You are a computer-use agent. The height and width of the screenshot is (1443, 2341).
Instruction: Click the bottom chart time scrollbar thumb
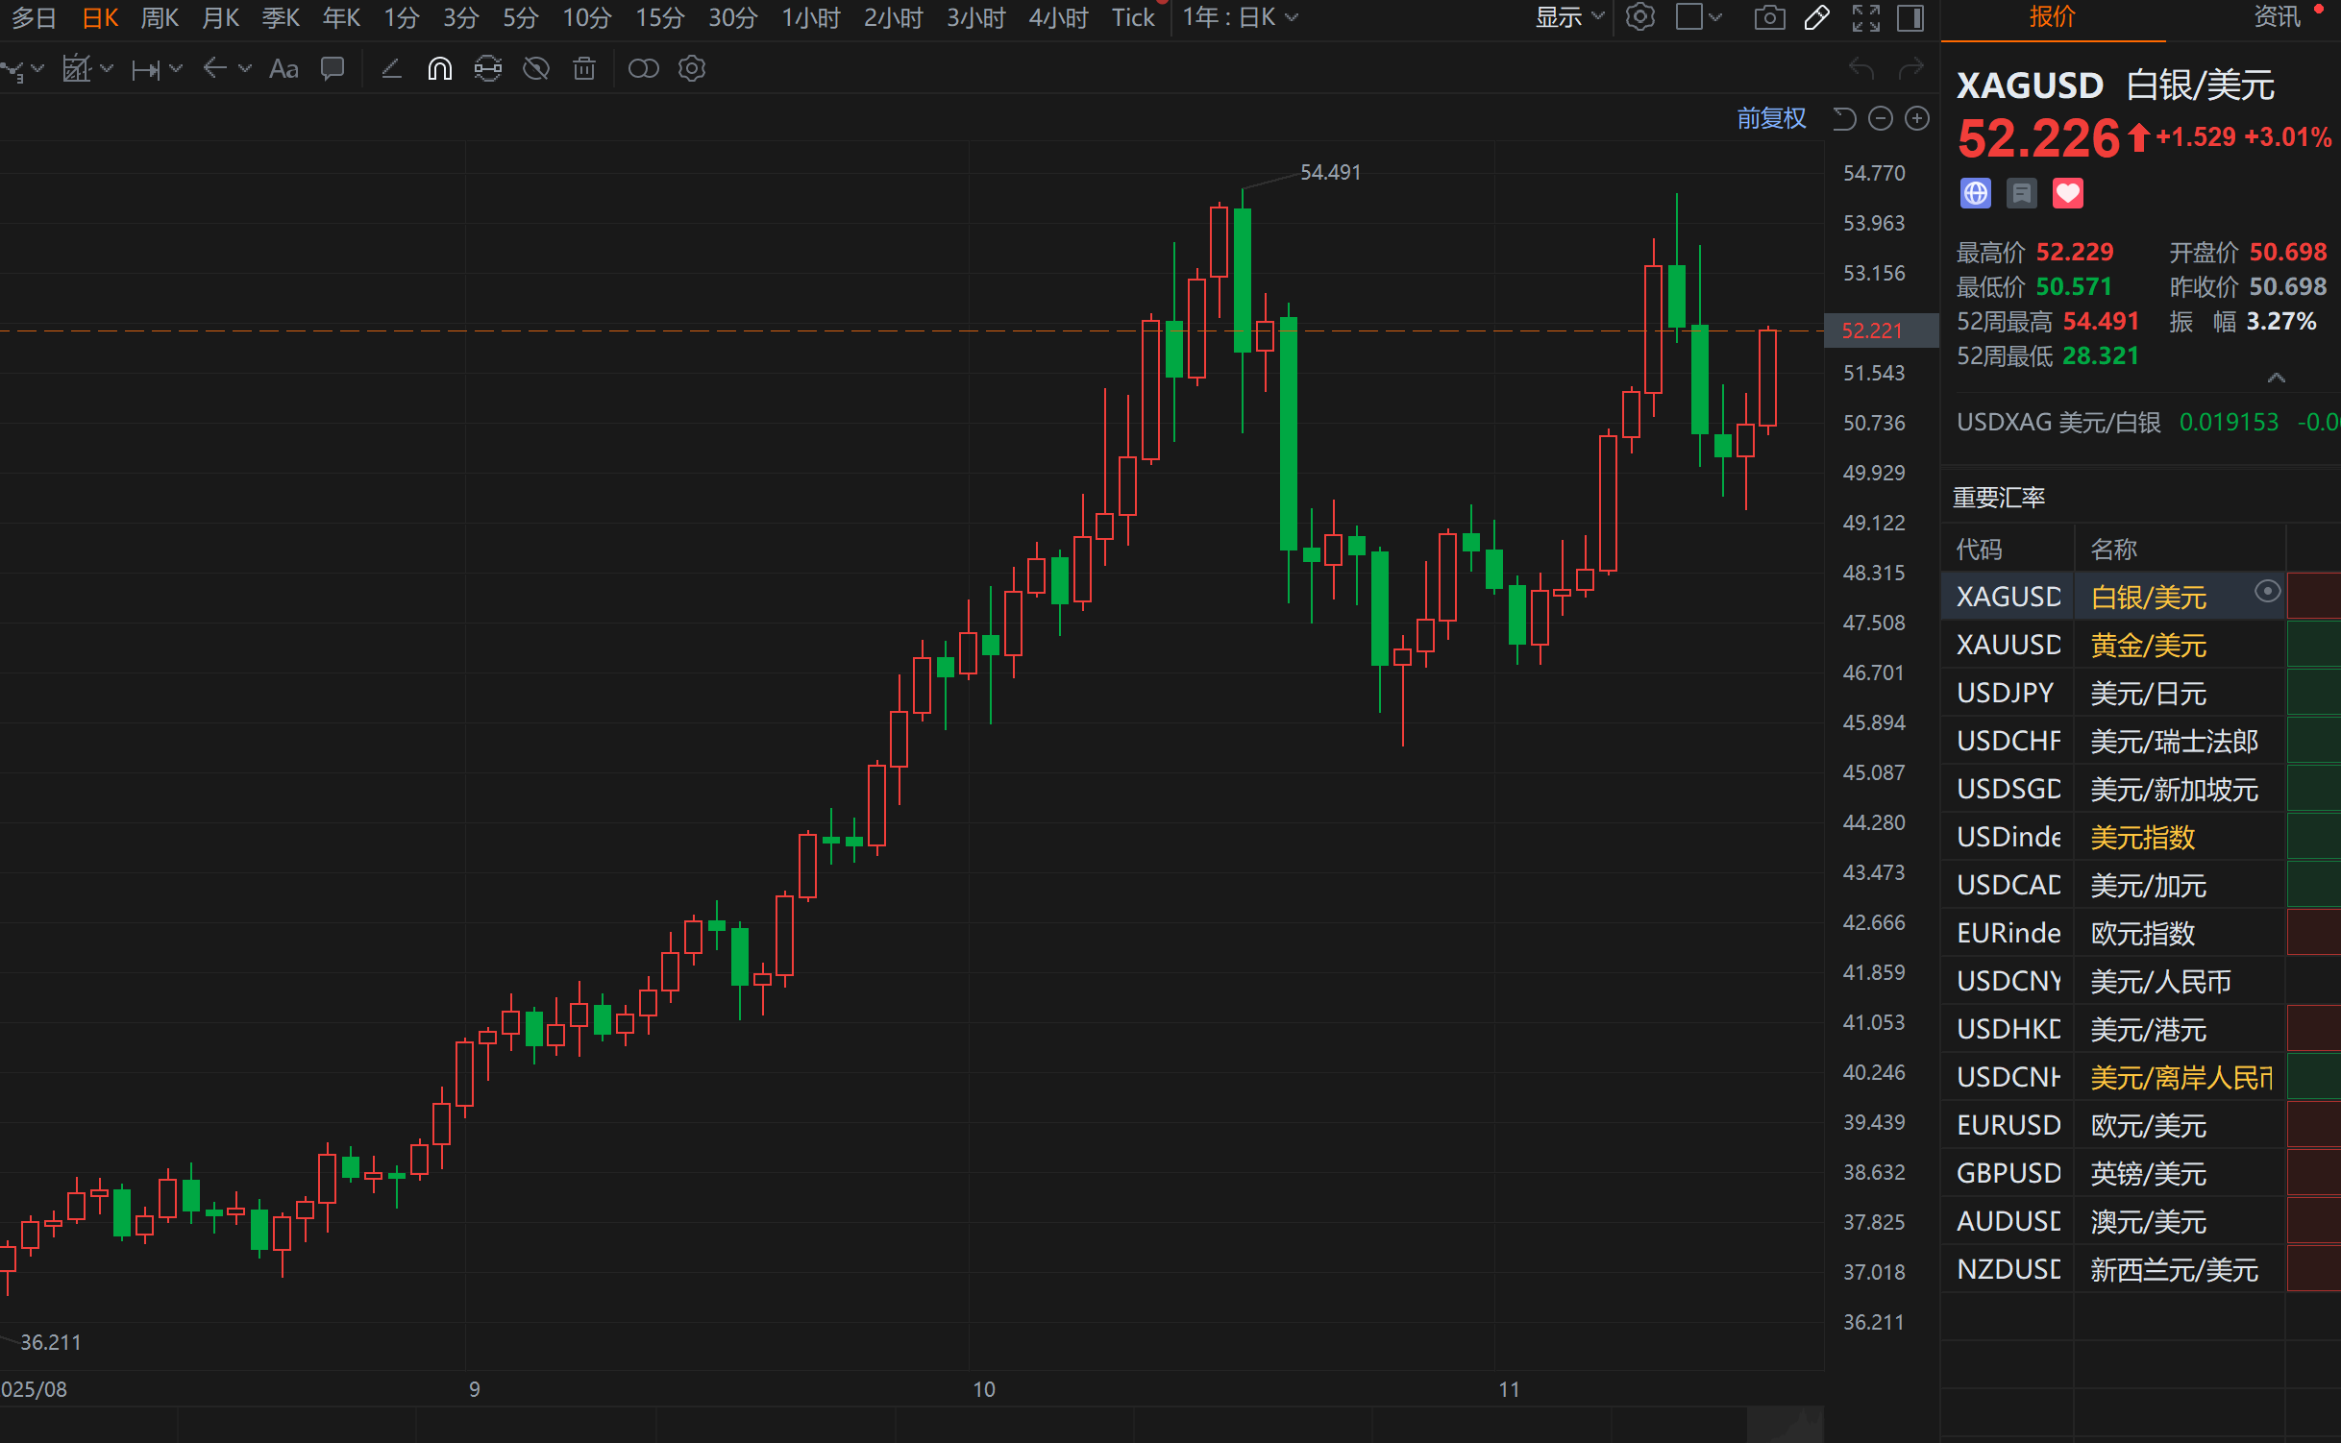[x=1784, y=1425]
